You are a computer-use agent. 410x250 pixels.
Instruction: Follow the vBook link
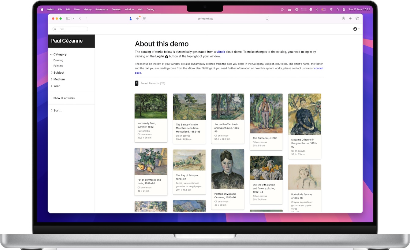point(221,52)
